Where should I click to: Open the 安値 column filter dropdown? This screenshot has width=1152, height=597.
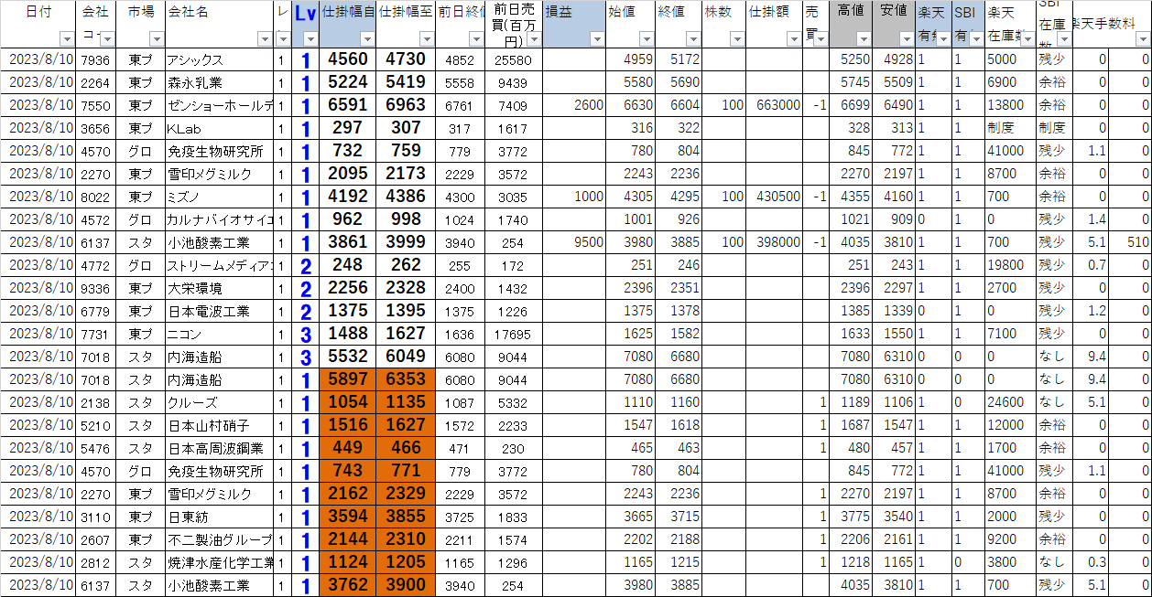907,39
